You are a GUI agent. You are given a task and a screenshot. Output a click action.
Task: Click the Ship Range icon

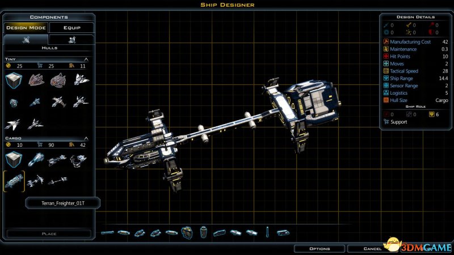click(x=386, y=78)
